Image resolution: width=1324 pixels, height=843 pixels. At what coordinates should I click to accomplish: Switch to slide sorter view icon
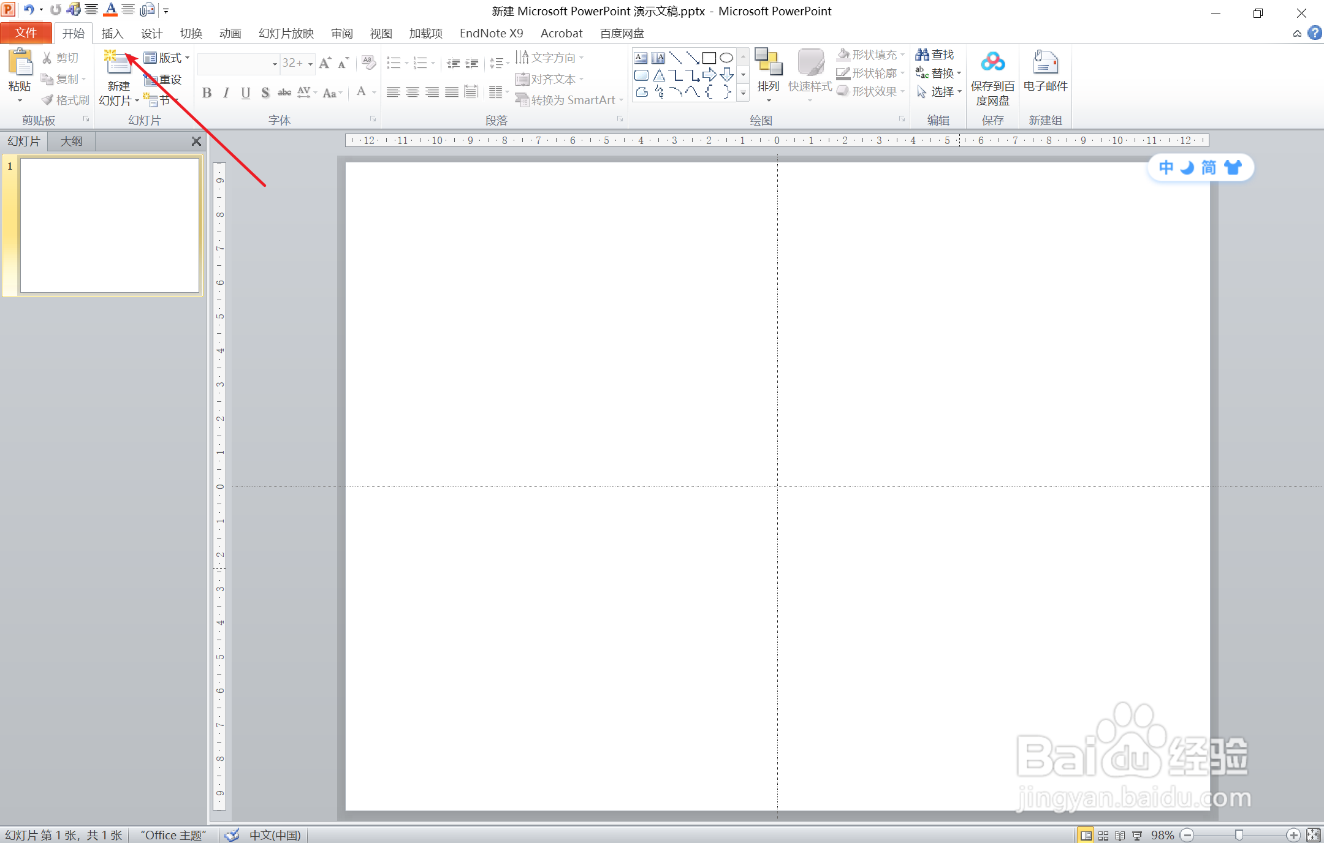point(1103,836)
